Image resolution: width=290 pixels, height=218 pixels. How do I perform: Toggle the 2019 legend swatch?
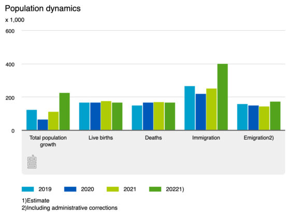pos(28,189)
